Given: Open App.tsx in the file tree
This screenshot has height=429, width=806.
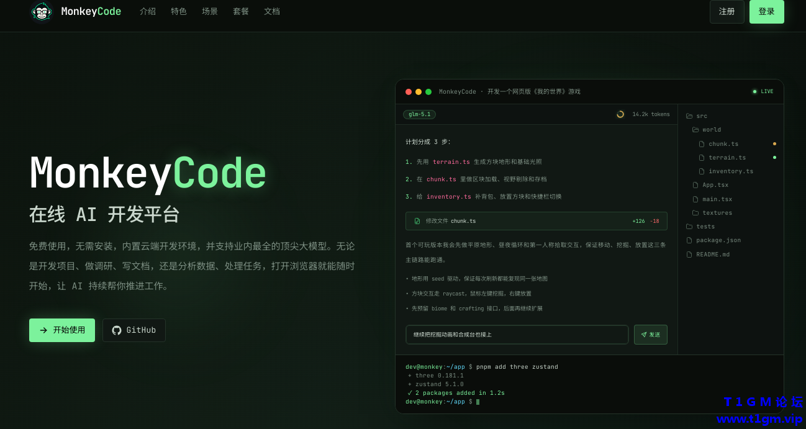Looking at the screenshot, I should tap(715, 185).
